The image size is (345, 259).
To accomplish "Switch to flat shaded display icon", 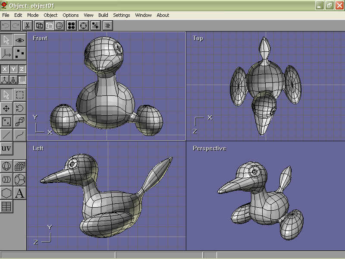I will coord(50,25).
